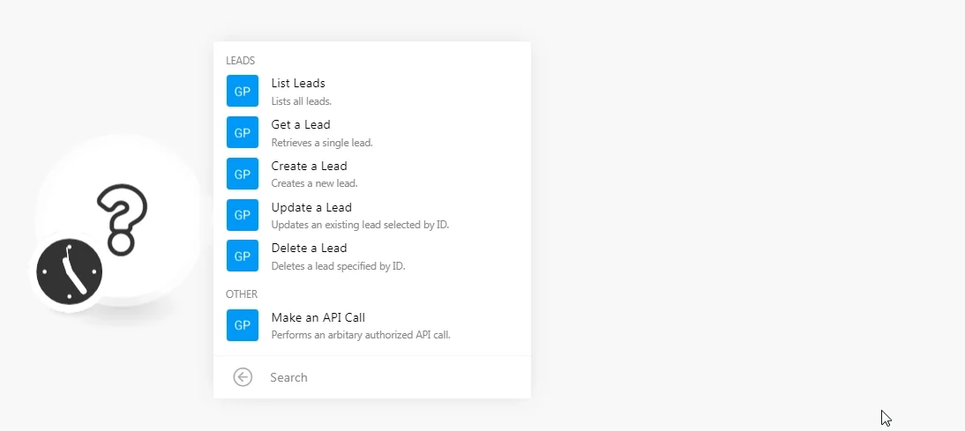Select the Update a Lead action

click(371, 214)
